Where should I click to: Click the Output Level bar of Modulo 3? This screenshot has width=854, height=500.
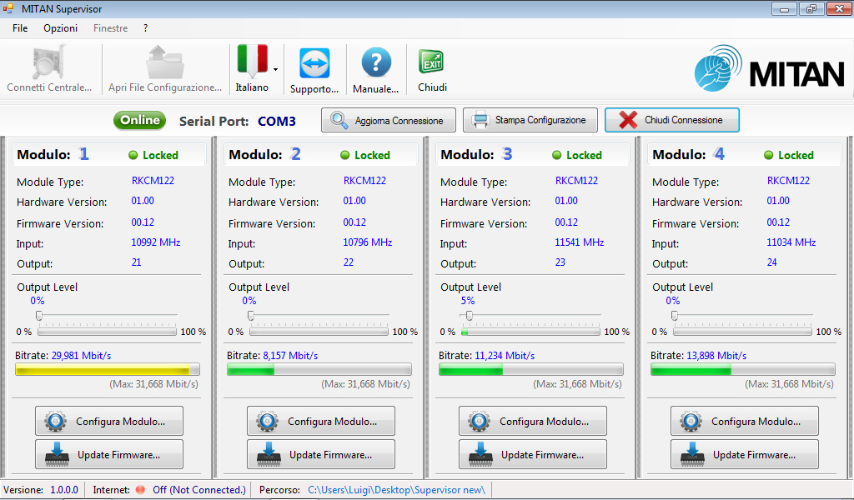coord(530,332)
